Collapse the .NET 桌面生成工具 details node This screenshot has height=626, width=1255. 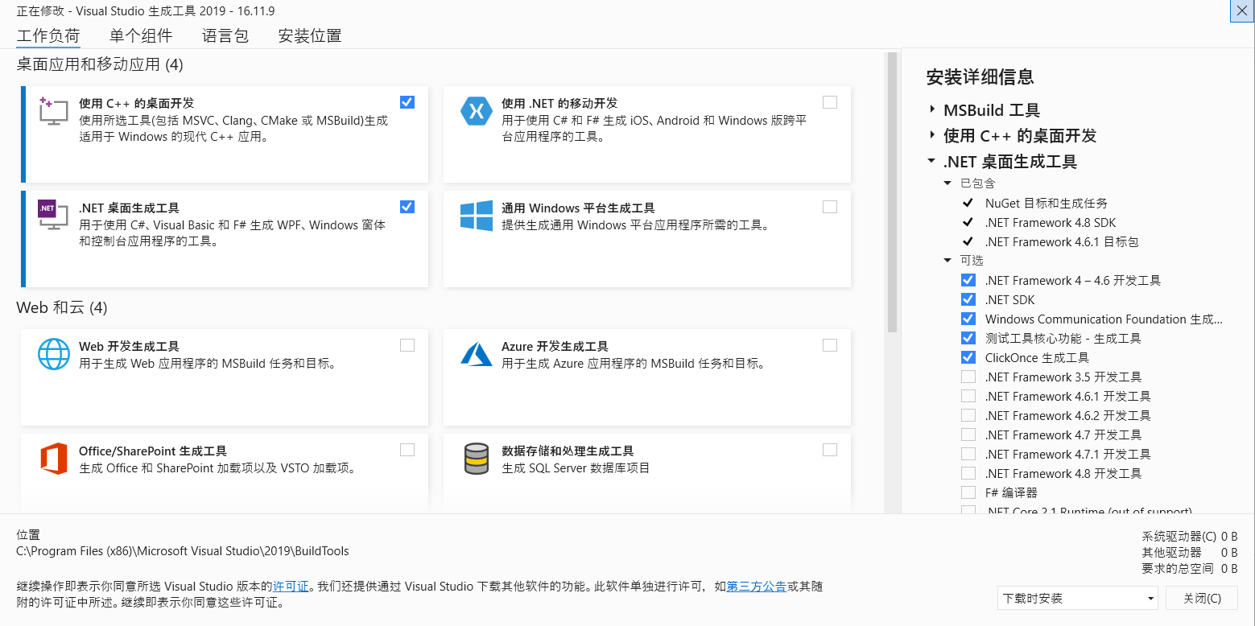pyautogui.click(x=931, y=161)
